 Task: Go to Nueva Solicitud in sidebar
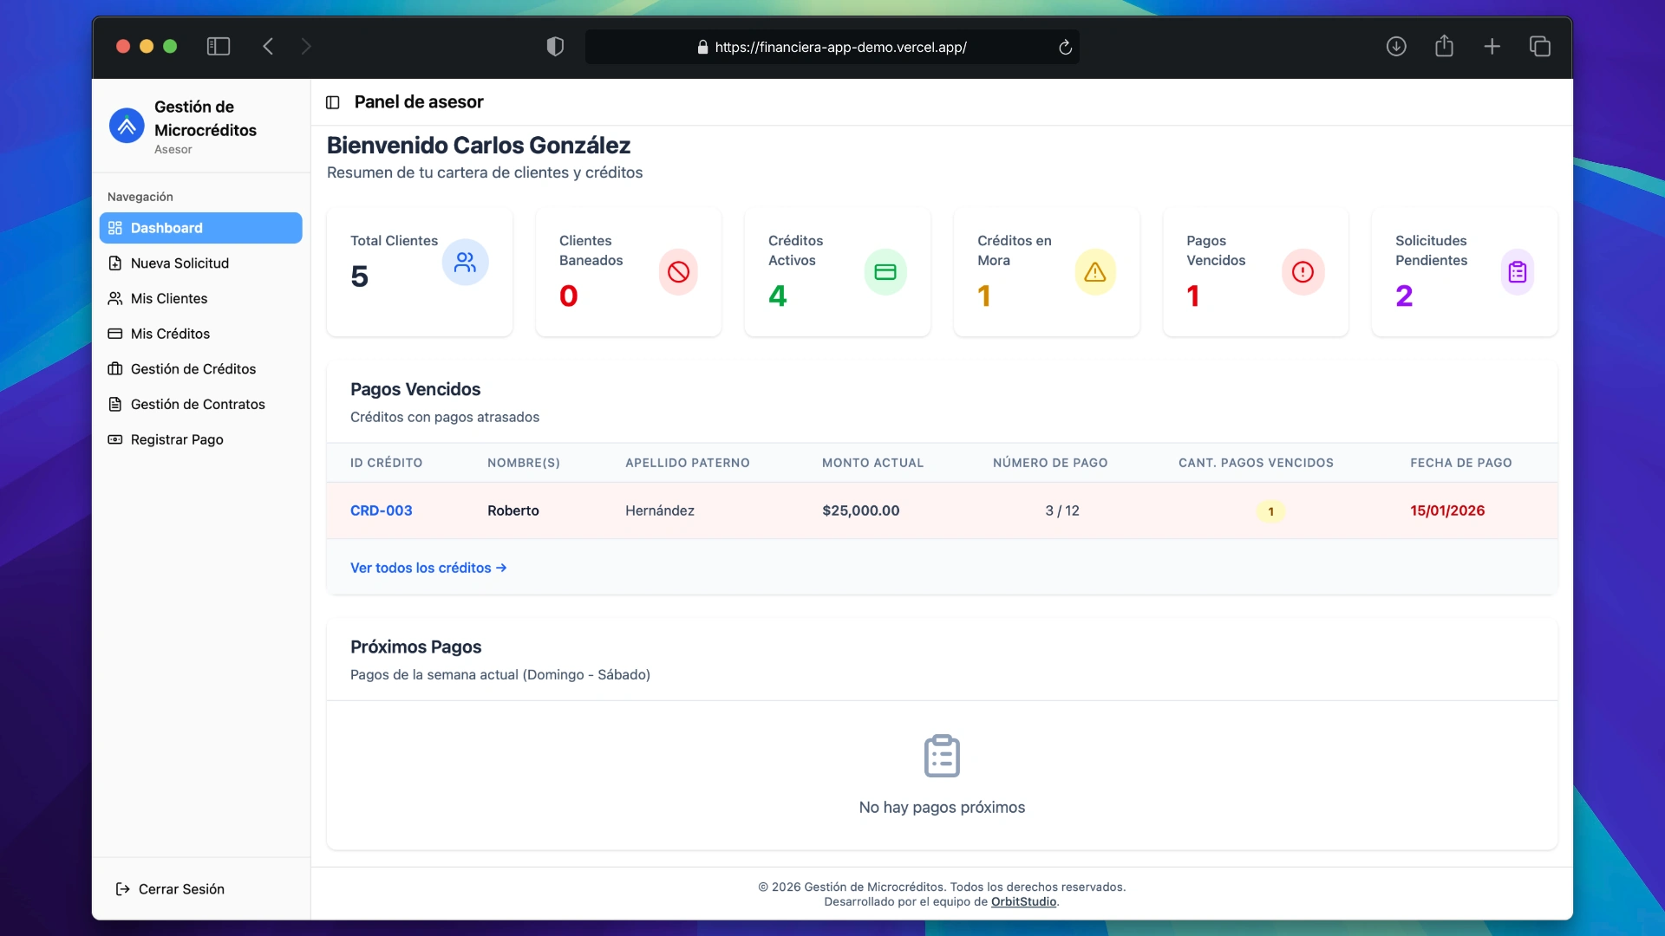(x=180, y=263)
